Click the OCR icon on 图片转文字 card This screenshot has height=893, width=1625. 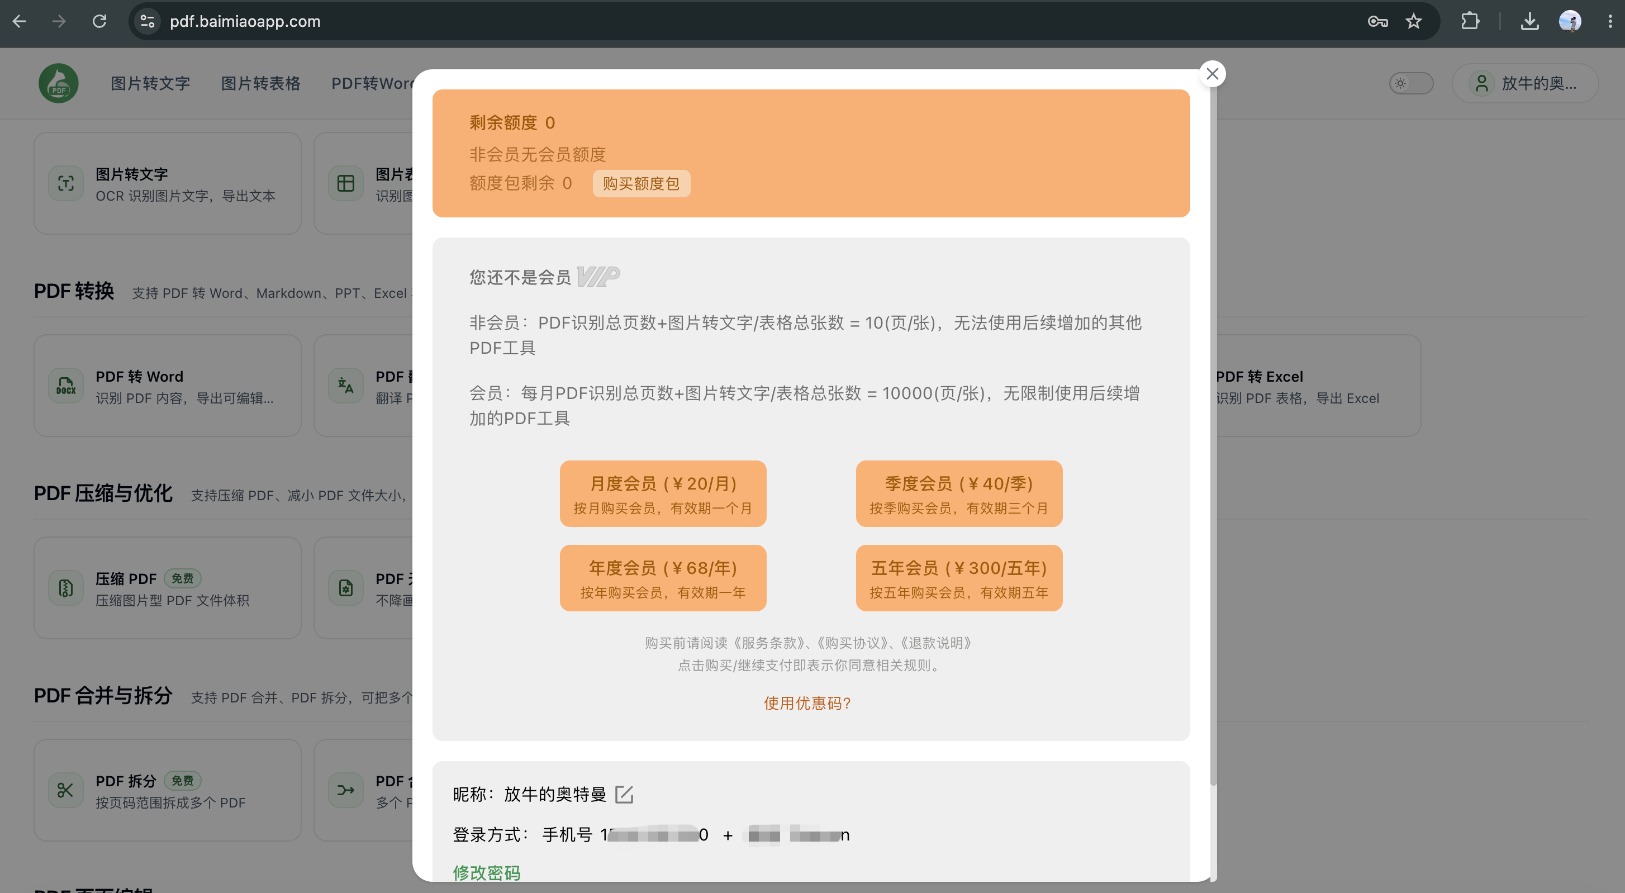tap(66, 183)
